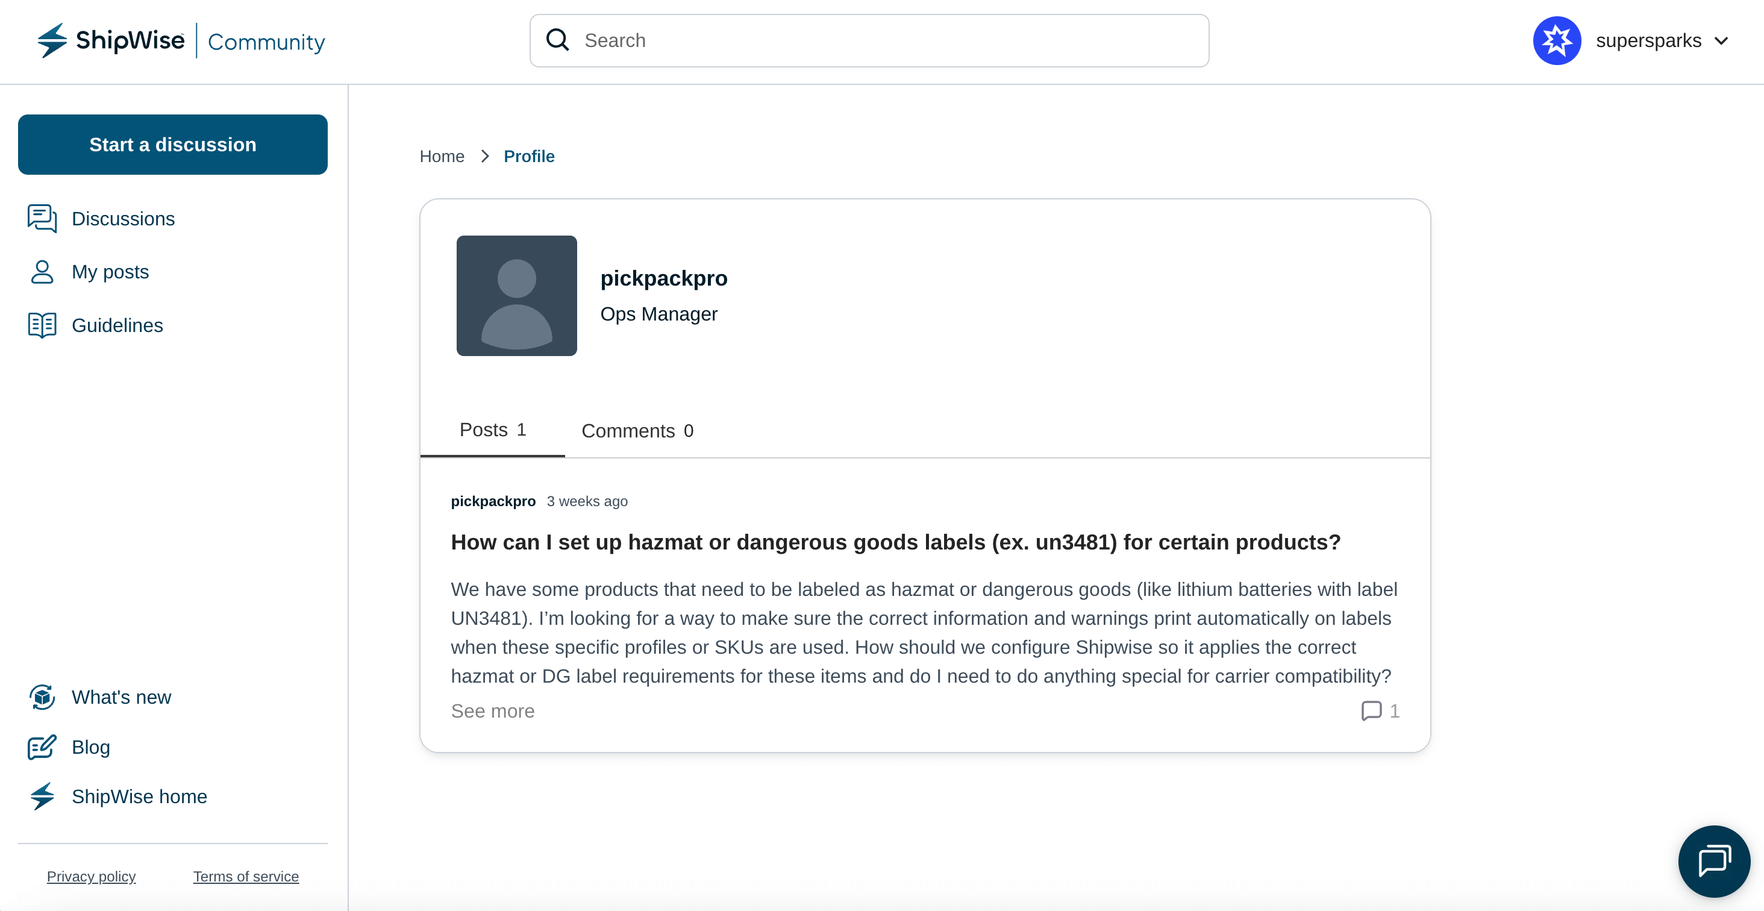Click the Discussions chat bubbles icon

42,219
